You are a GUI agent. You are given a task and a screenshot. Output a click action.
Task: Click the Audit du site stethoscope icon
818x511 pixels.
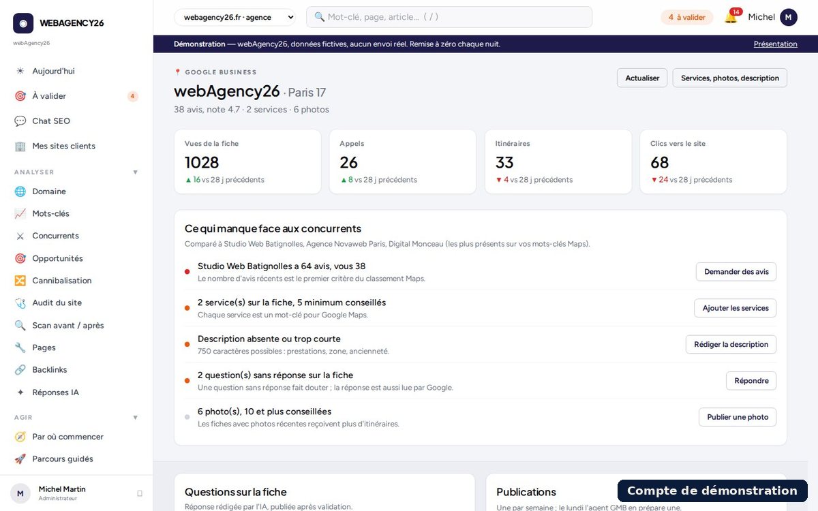click(20, 303)
